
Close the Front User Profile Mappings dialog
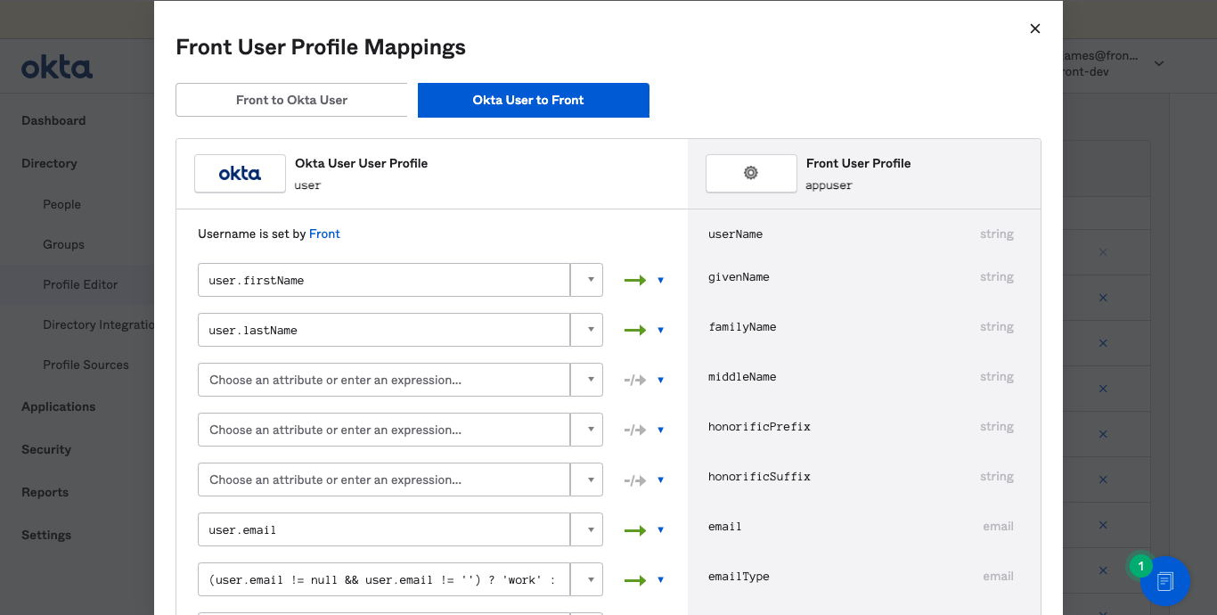(1035, 29)
